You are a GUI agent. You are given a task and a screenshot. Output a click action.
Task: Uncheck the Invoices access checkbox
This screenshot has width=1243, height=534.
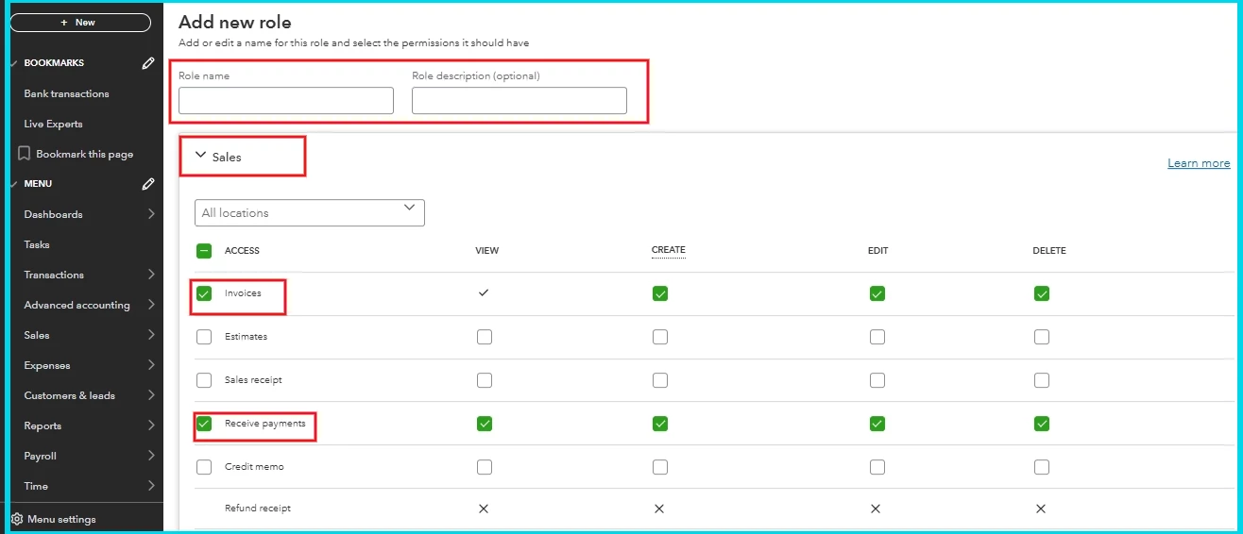tap(204, 293)
